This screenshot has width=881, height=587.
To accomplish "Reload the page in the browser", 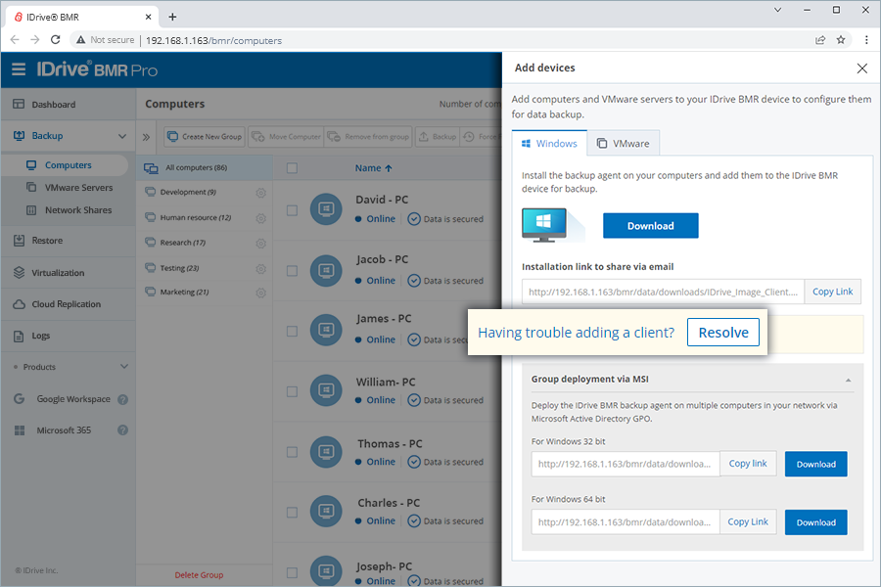I will [x=55, y=40].
